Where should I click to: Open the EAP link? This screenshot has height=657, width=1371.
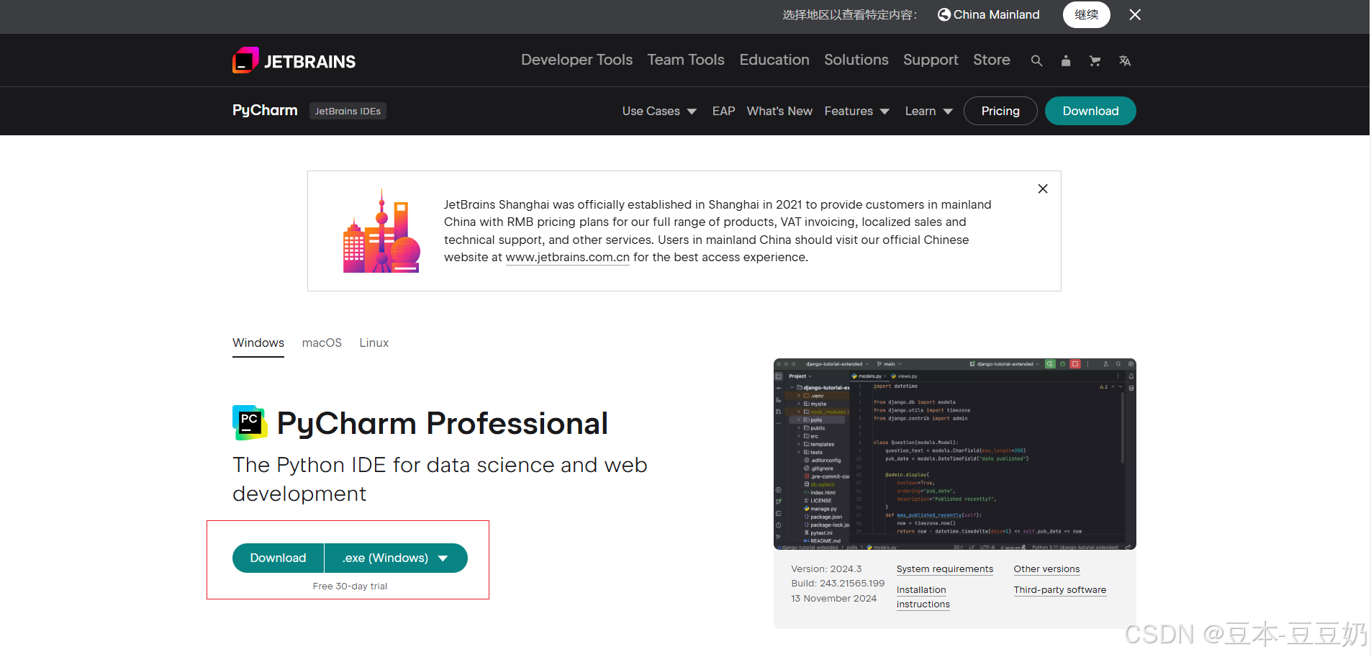pos(723,111)
